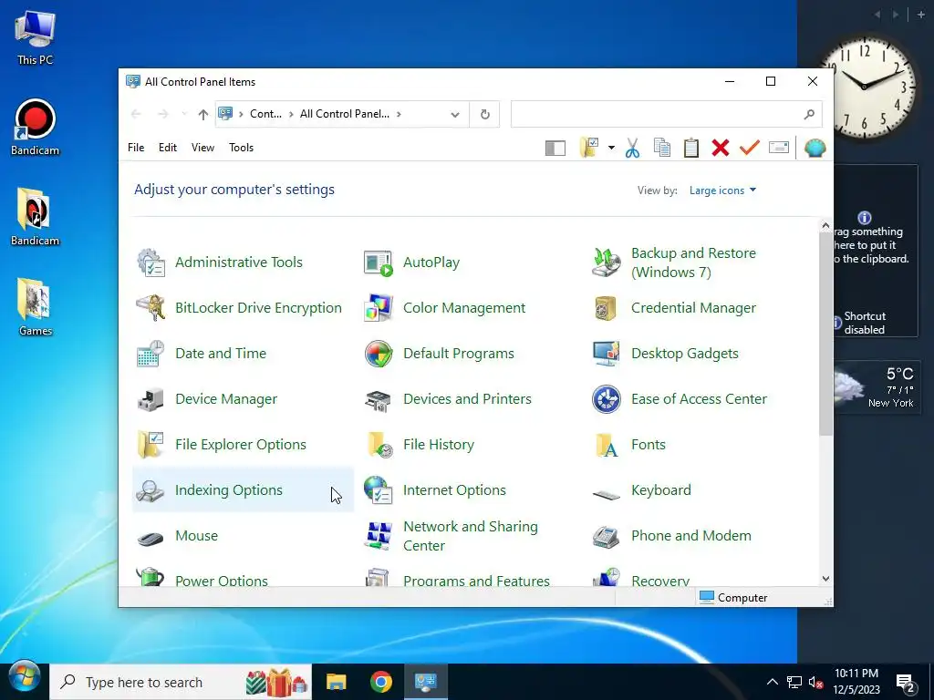The width and height of the screenshot is (934, 700).
Task: Open the View menu
Action: (x=202, y=148)
